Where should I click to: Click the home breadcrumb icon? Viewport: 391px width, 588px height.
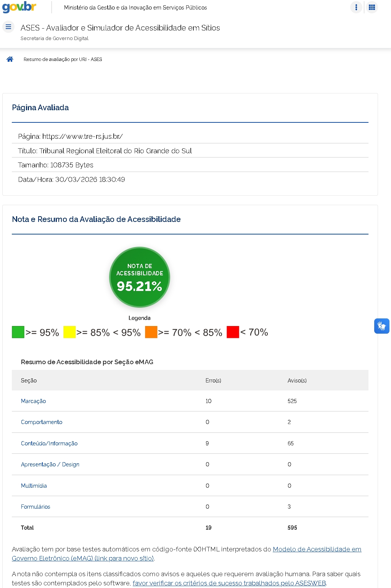click(10, 59)
